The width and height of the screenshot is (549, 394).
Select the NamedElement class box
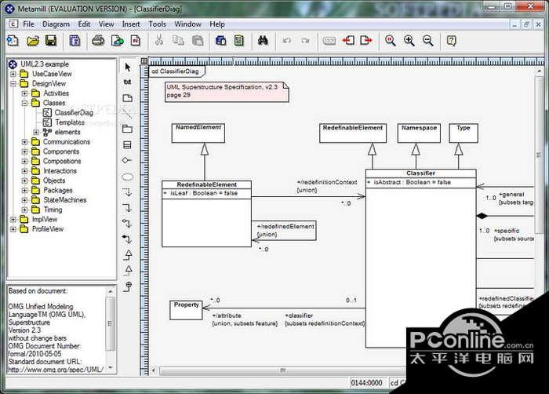point(198,133)
